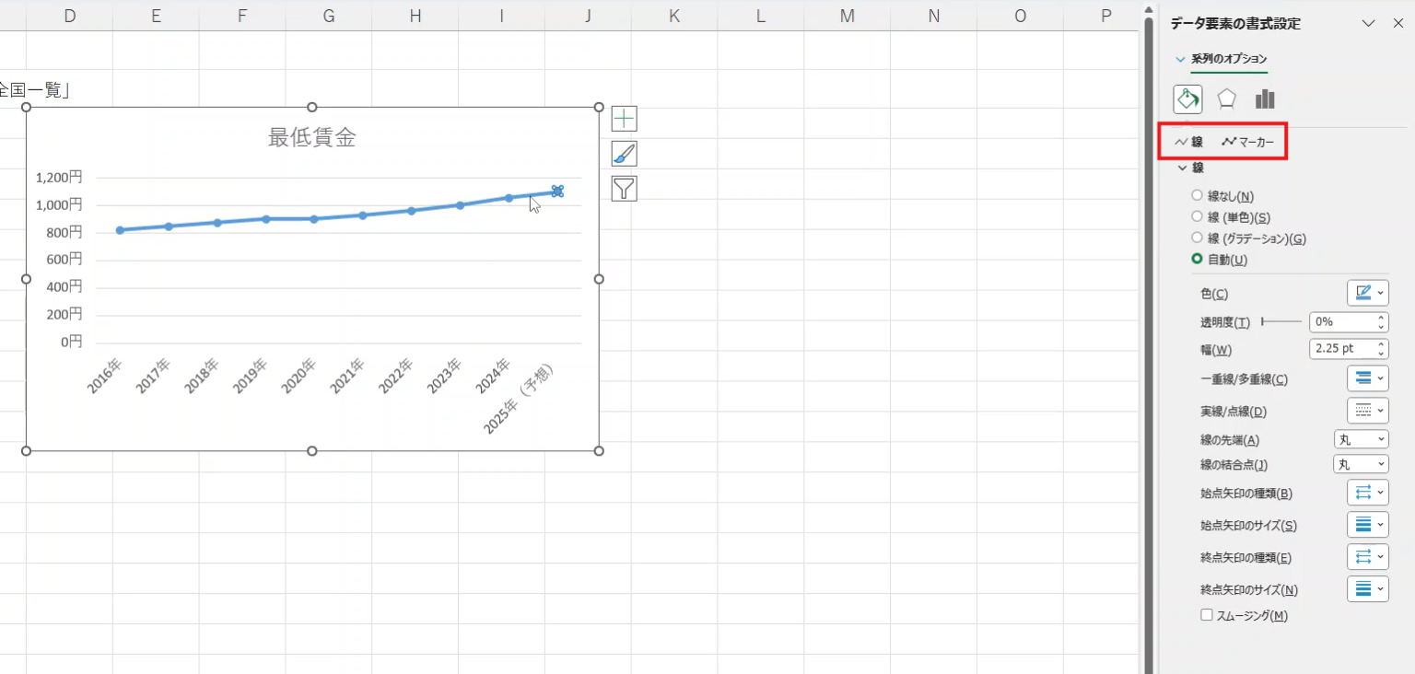
Task: Open Series Options bar chart icon
Action: click(1265, 99)
